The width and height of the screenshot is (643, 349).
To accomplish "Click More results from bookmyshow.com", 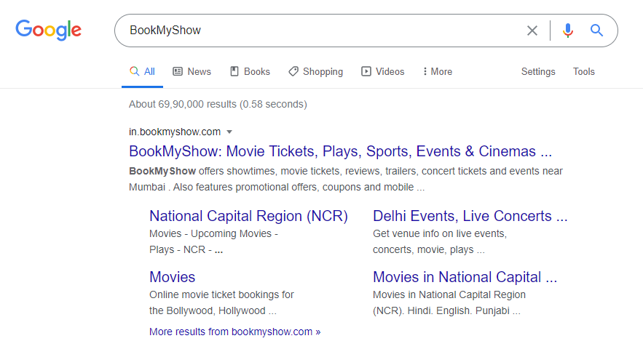I will [x=235, y=332].
